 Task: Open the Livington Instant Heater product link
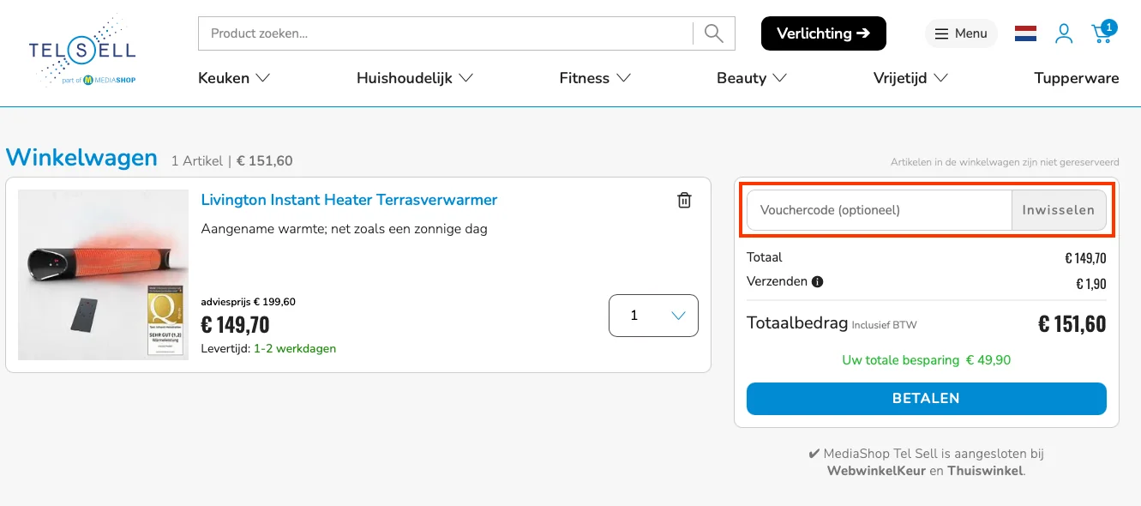pyautogui.click(x=349, y=200)
